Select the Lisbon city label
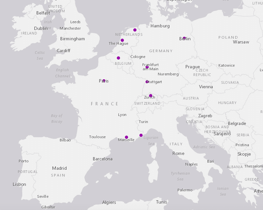This screenshot has height=210, width=263. pyautogui.click(x=19, y=184)
